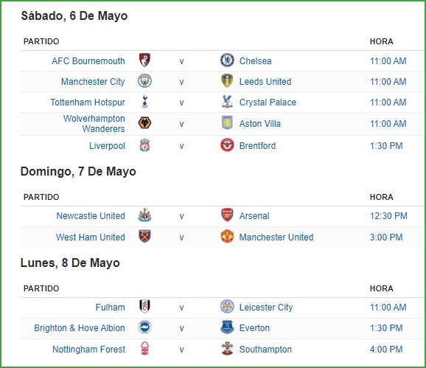Select the Arsenal cannon crest

[x=227, y=215]
